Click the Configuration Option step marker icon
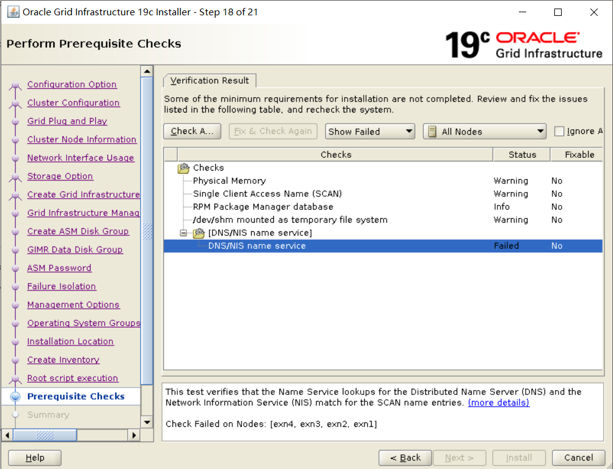 pyautogui.click(x=15, y=85)
